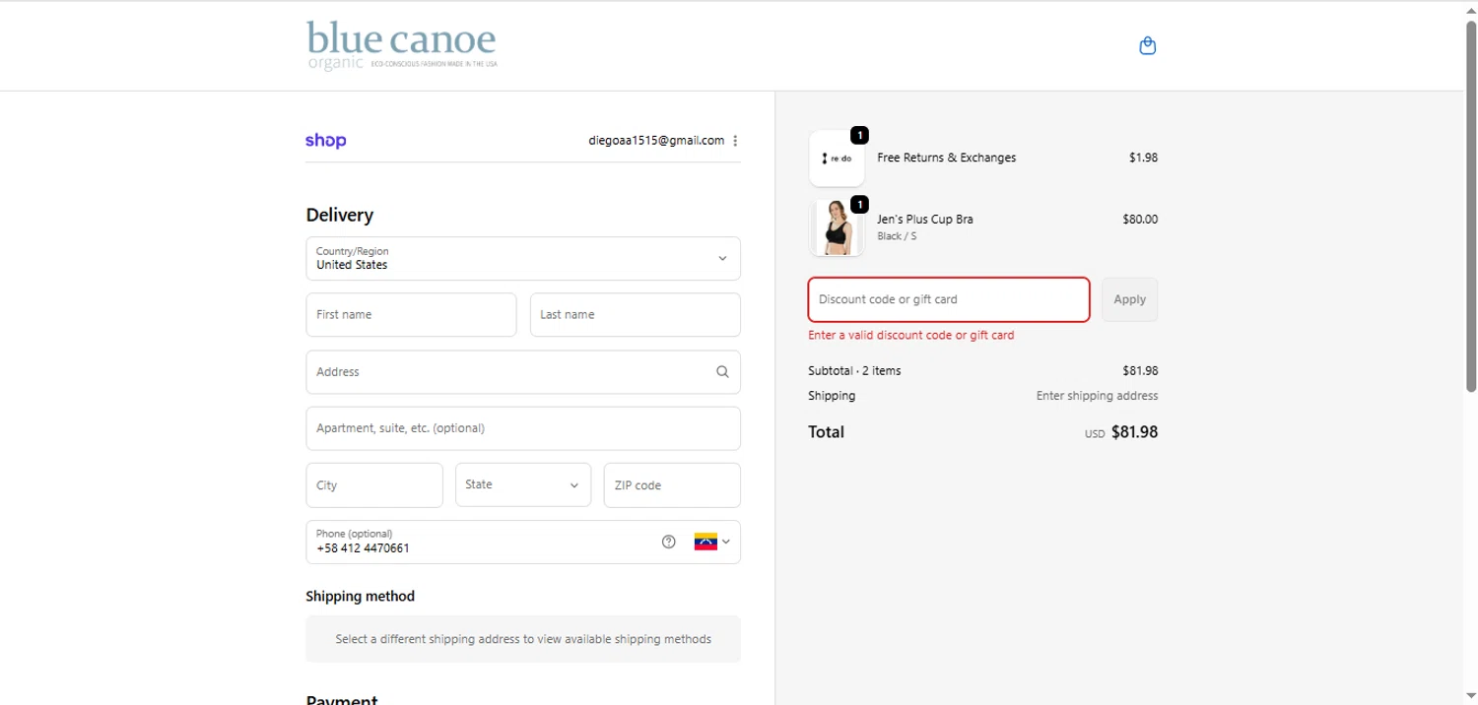
Task: Focus the Address input field
Action: [523, 372]
